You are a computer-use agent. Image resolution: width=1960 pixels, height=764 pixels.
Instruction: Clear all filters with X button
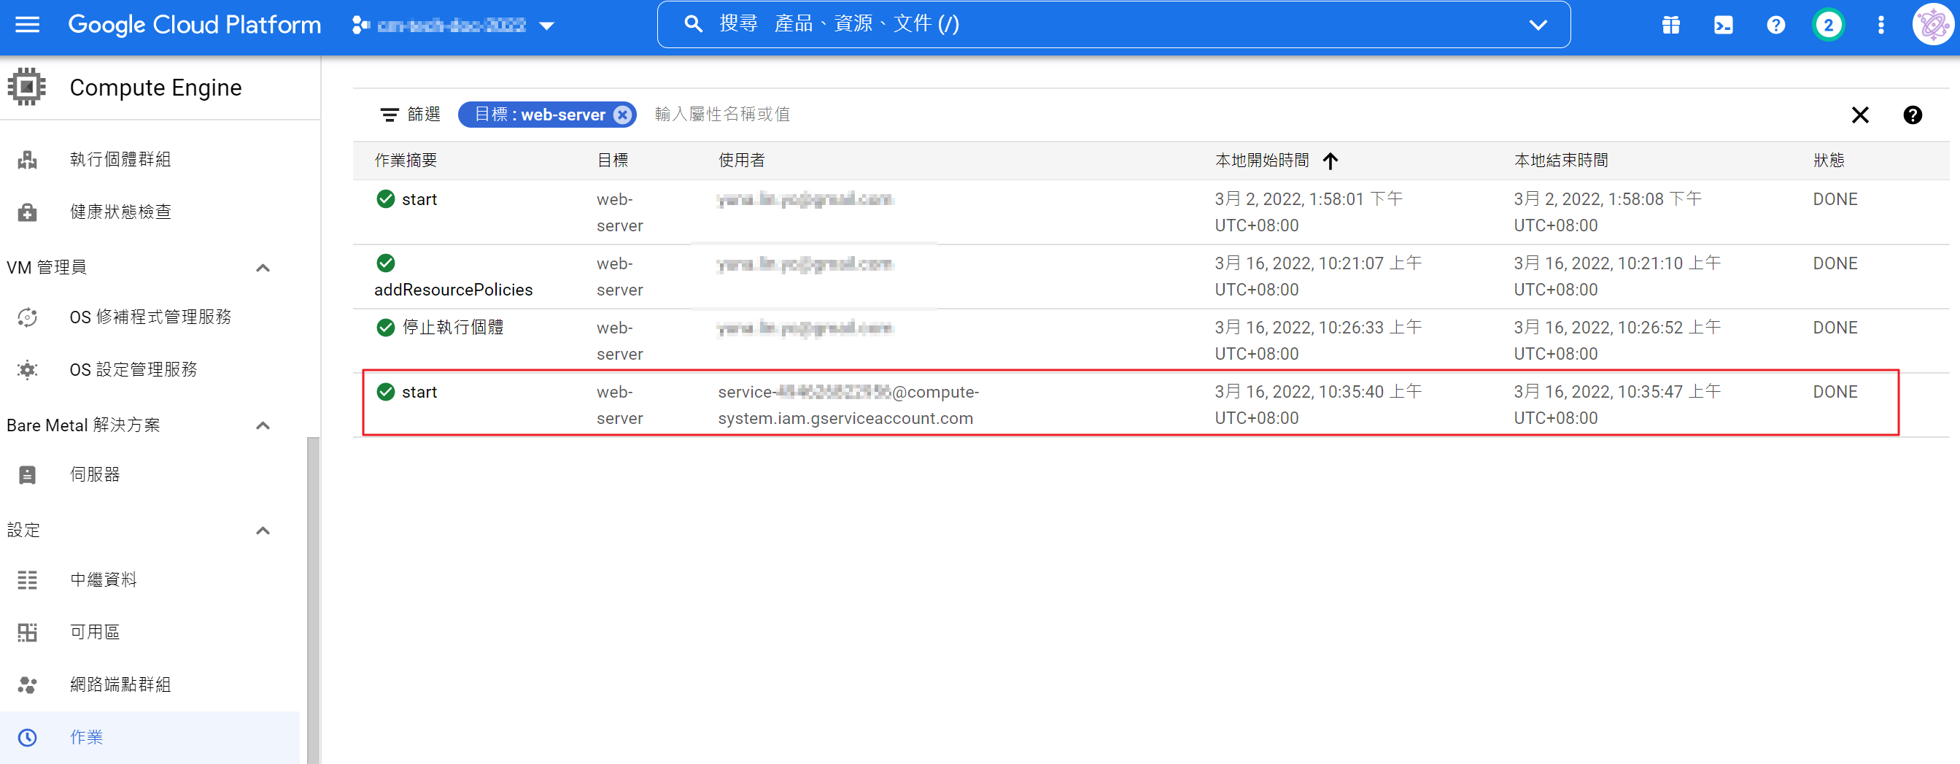pyautogui.click(x=1859, y=115)
